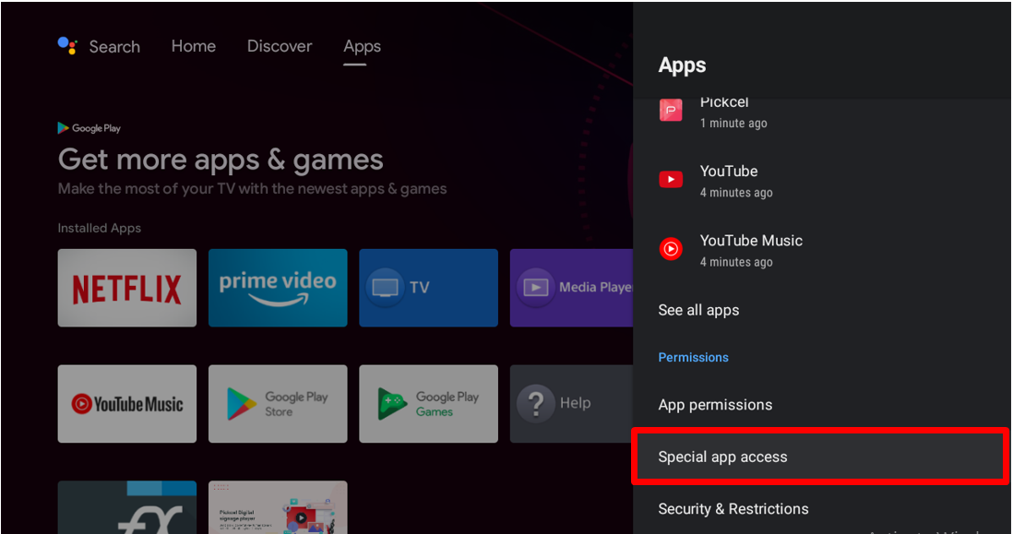Open Special app access settings
Viewport: 1013px width, 534px height.
click(723, 456)
